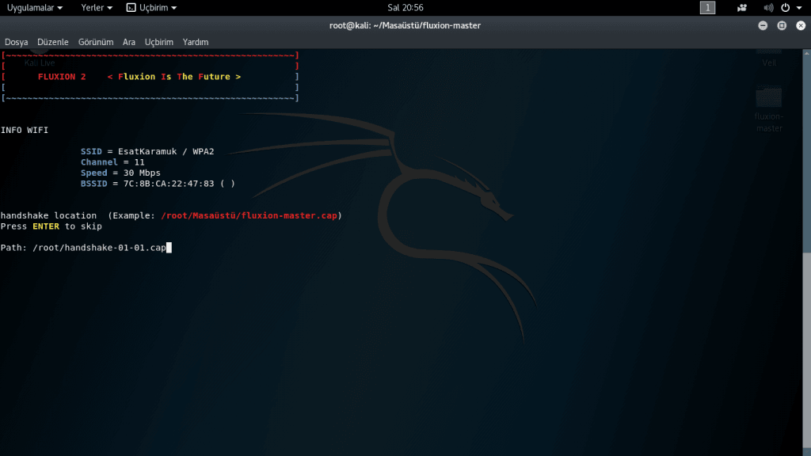Click the Speed = 30 Mbps line
Image resolution: width=811 pixels, height=456 pixels.
tap(120, 173)
